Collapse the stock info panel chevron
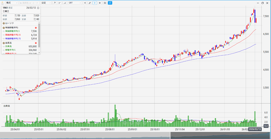The image size is (271, 139). pyautogui.click(x=38, y=8)
